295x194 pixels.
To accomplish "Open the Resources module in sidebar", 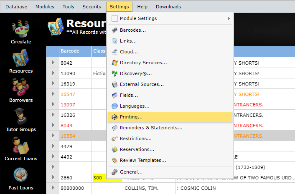I will click(20, 60).
